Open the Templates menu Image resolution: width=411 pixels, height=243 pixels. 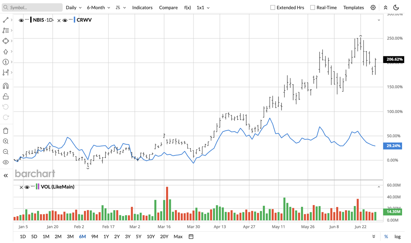click(353, 7)
